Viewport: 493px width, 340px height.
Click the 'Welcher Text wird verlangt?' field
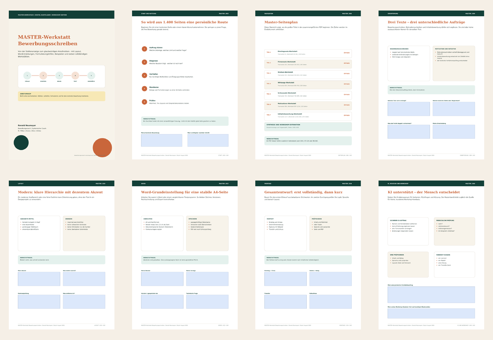click(x=409, y=109)
